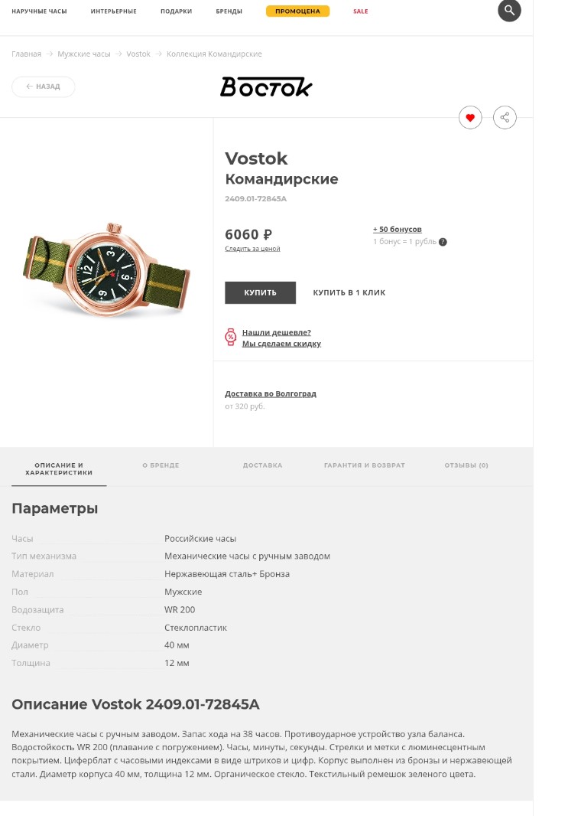Open the Наручные часы menu
This screenshot has height=816, width=568.
click(40, 11)
